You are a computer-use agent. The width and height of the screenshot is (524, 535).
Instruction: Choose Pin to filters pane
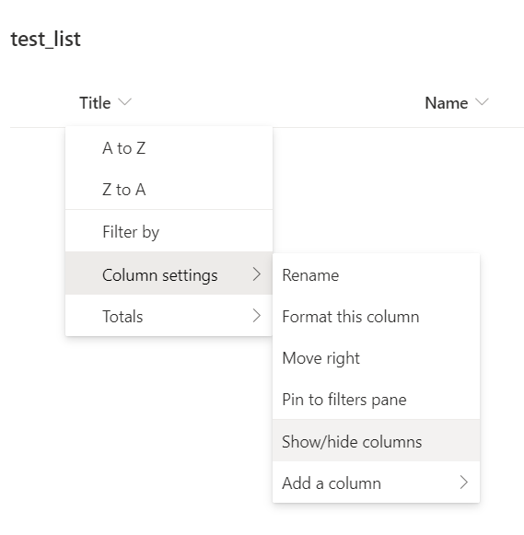click(x=377, y=400)
